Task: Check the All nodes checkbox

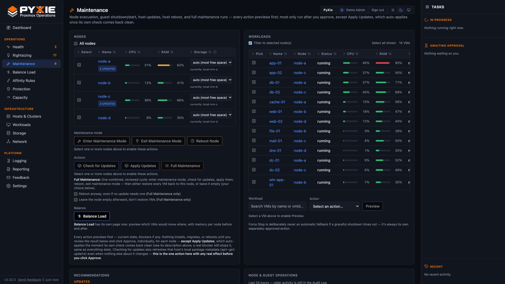Action: pyautogui.click(x=76, y=43)
